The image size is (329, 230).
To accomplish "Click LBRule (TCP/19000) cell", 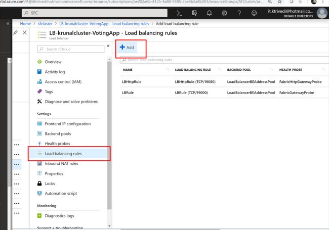I will click(191, 93).
